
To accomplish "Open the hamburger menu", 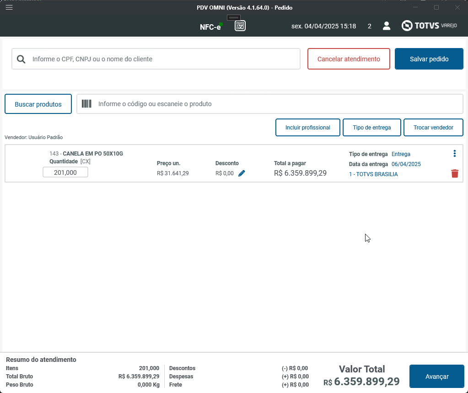I will pyautogui.click(x=9, y=7).
